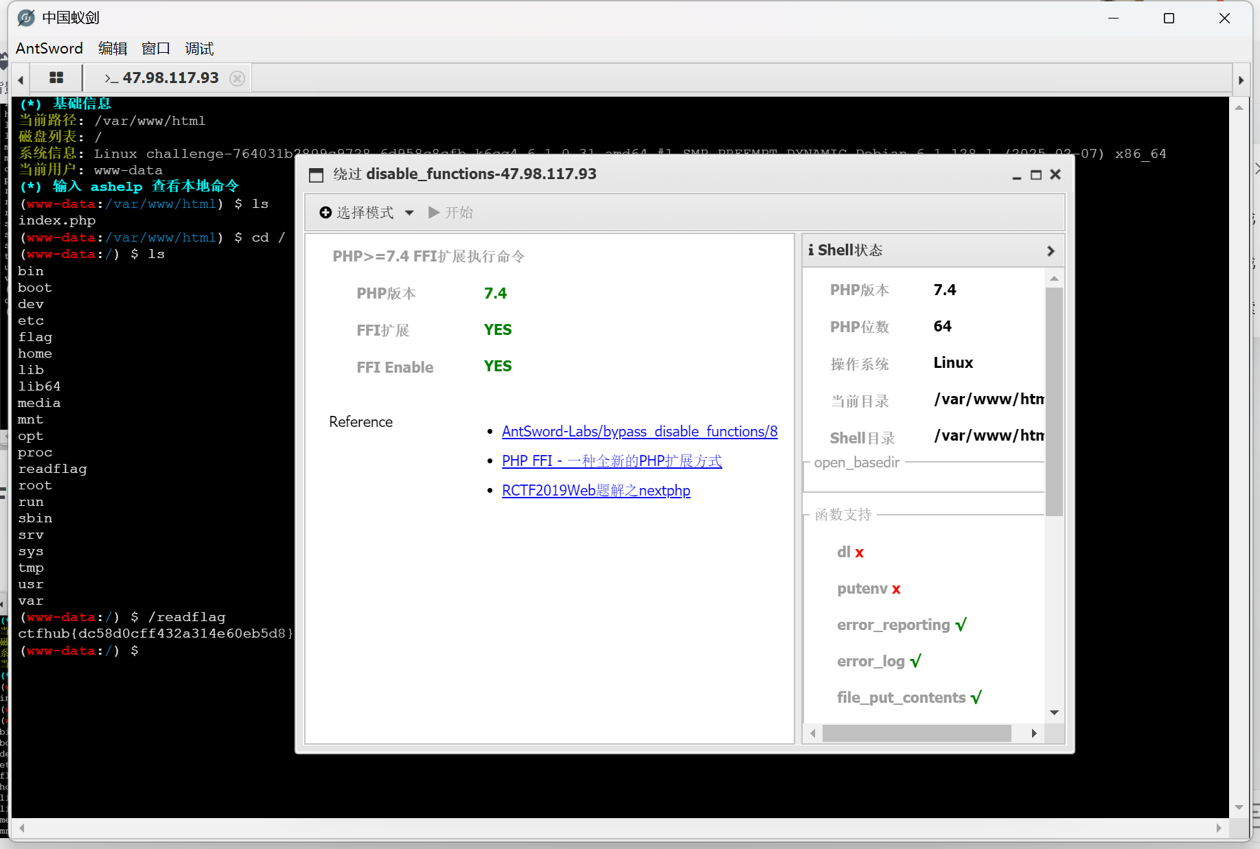The image size is (1260, 849).
Task: Click the FFI Enable YES value
Action: point(498,367)
